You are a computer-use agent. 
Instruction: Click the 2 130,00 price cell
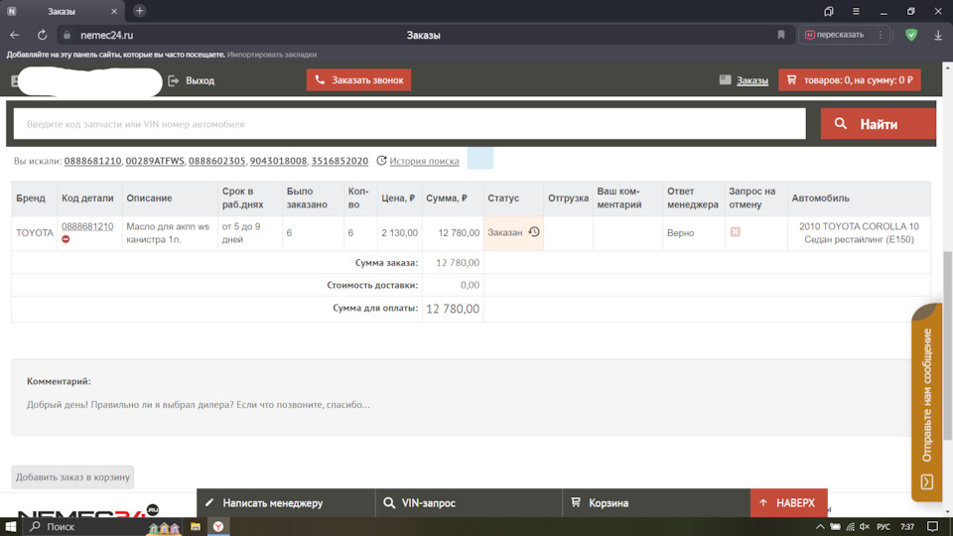399,232
